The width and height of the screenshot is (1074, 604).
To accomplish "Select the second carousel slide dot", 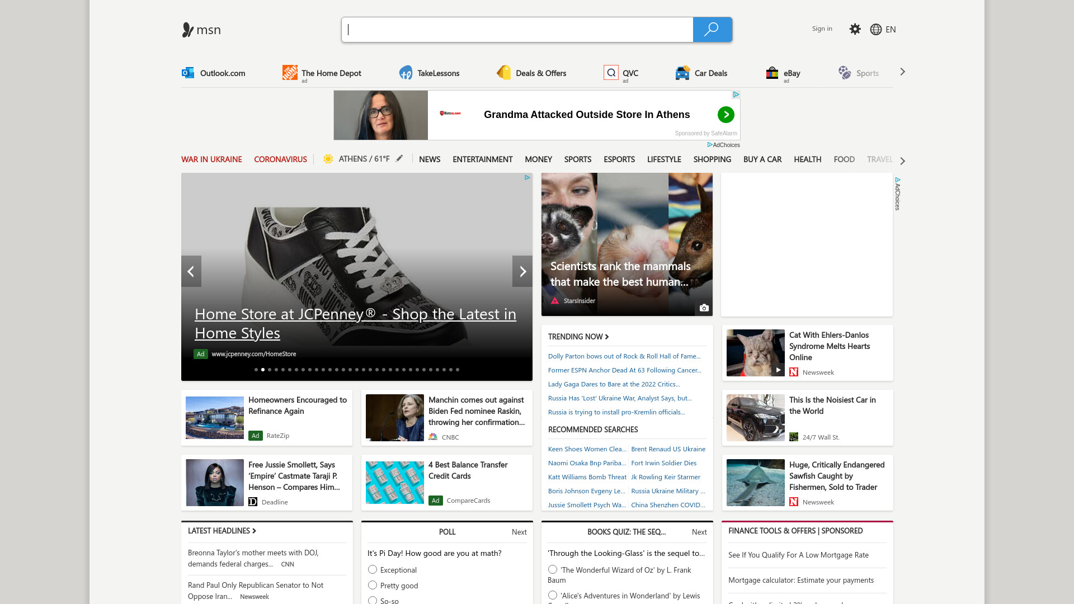I will (263, 370).
